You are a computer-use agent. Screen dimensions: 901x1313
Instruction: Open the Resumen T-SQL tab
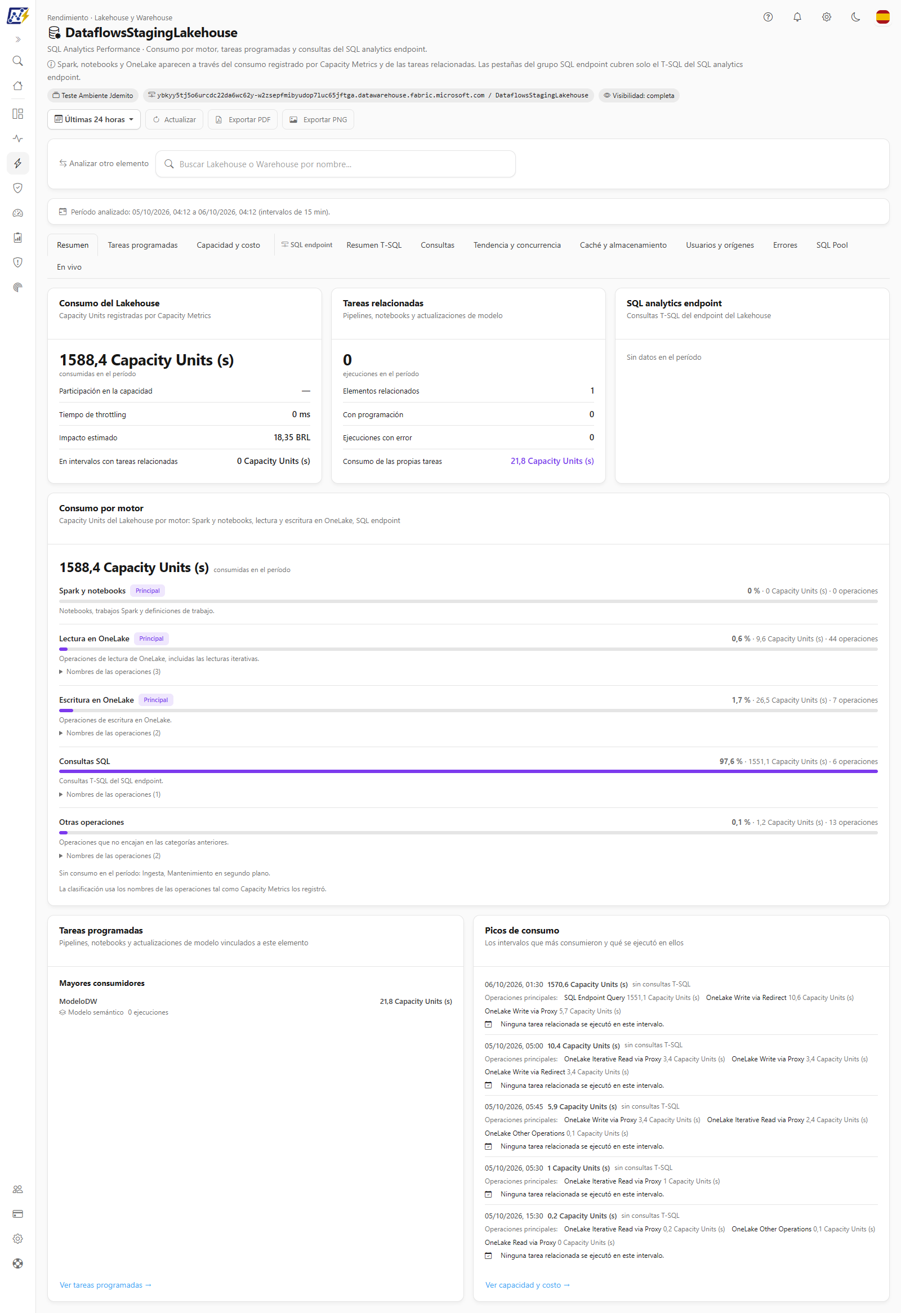pos(374,244)
